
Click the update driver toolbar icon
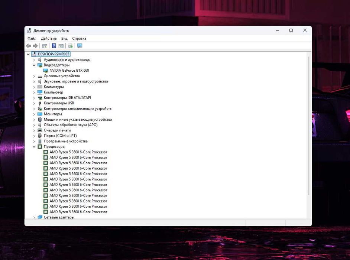tap(70, 46)
